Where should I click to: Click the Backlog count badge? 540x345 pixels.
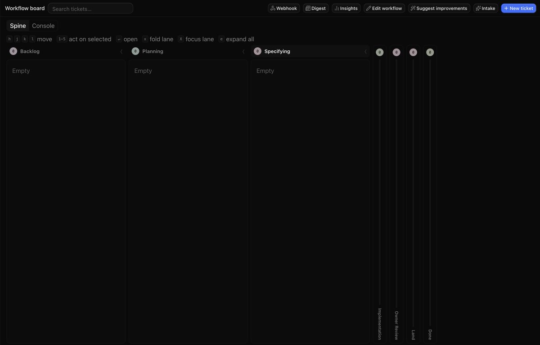(x=13, y=51)
